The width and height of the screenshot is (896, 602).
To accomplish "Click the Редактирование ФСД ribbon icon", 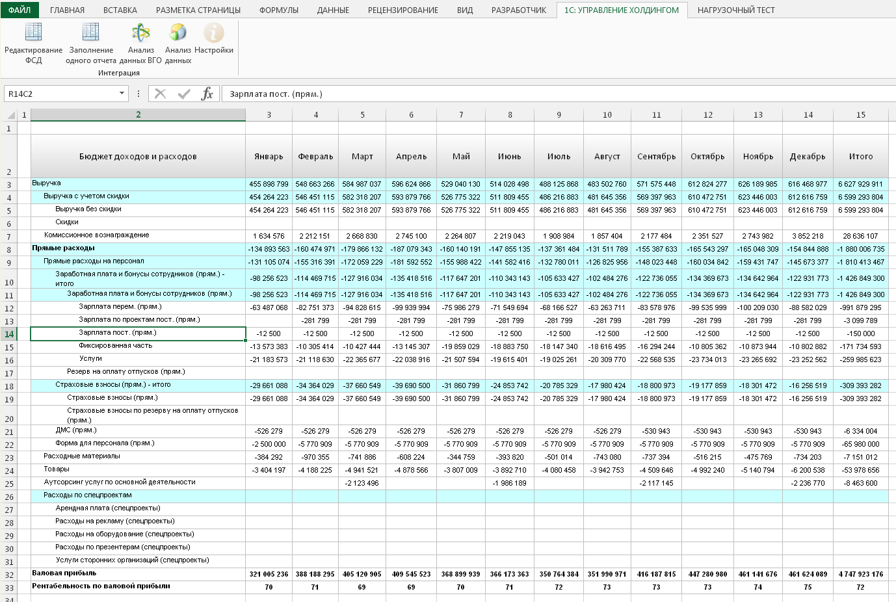I will [33, 33].
